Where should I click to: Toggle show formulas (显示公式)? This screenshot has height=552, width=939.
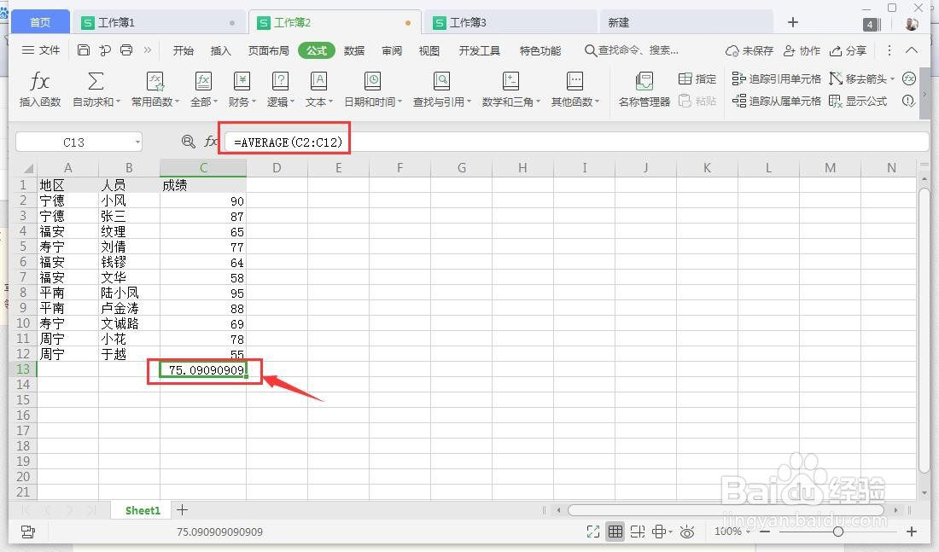tap(858, 101)
